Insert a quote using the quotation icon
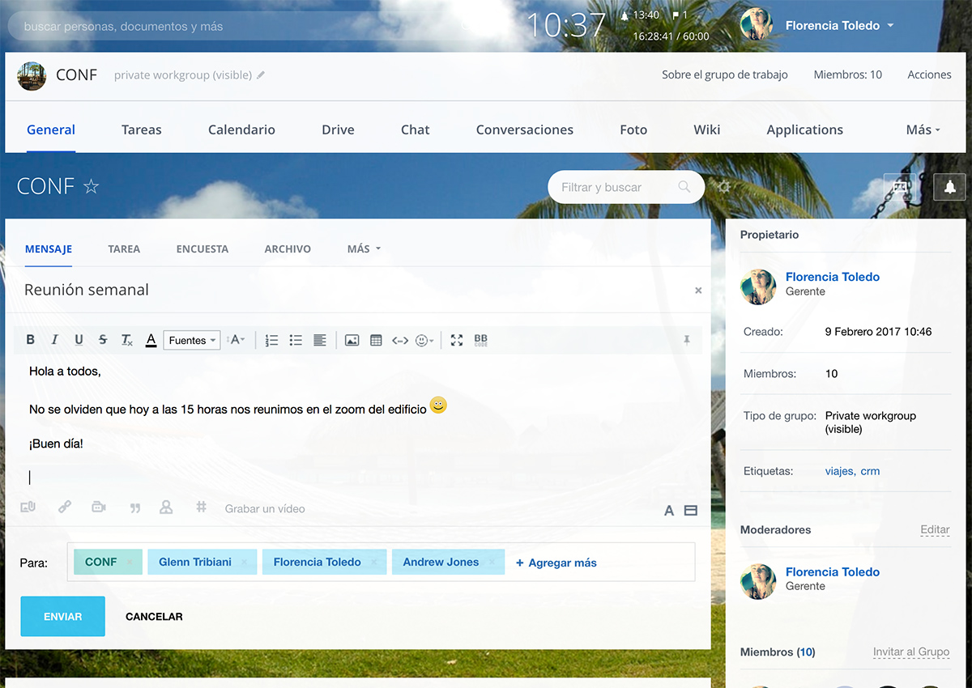The height and width of the screenshot is (688, 972). (x=135, y=508)
